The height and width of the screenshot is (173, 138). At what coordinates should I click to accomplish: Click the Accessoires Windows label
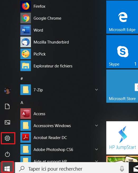[x=52, y=126]
